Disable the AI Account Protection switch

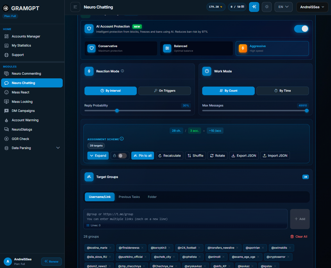pos(301,29)
